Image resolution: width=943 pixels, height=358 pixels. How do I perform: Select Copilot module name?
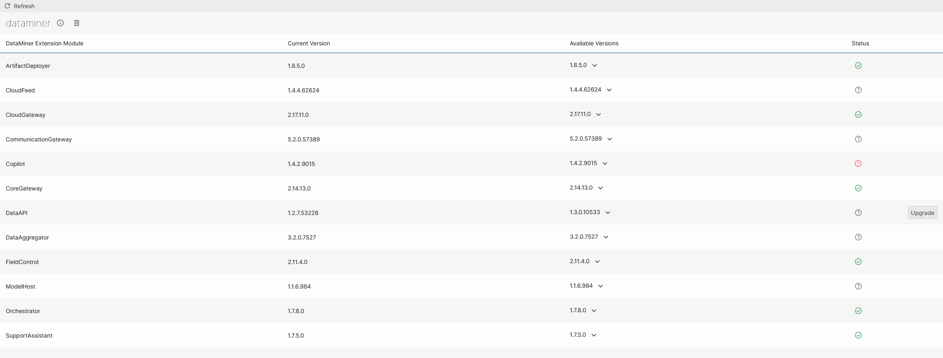(15, 164)
